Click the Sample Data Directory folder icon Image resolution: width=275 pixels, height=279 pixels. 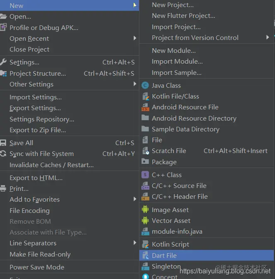145,128
